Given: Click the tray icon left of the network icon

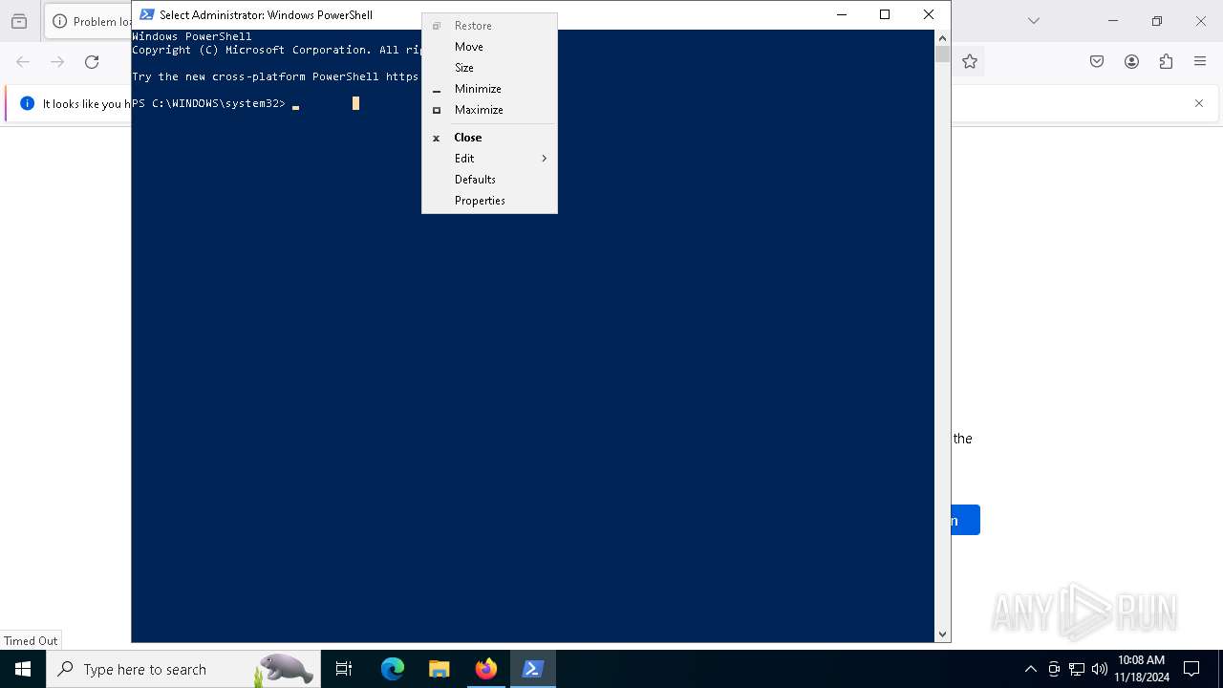Looking at the screenshot, I should click(1054, 669).
